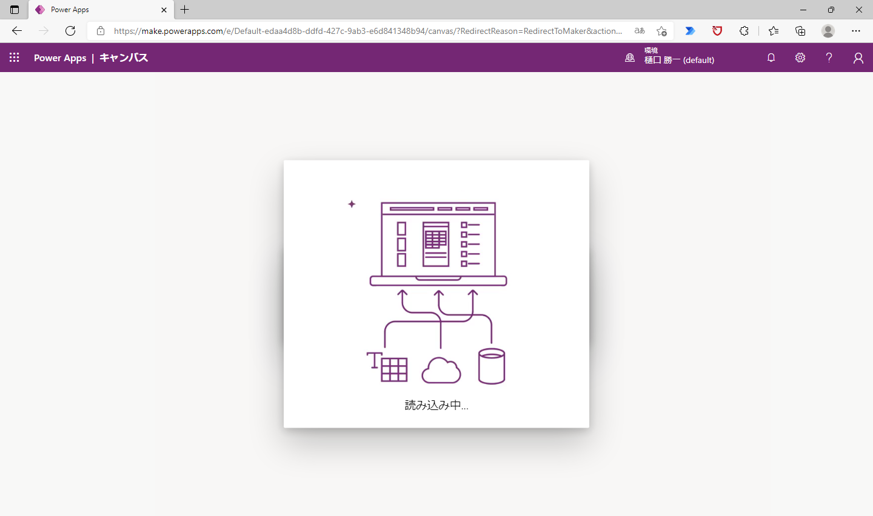Open the browser collections icon

tap(800, 31)
